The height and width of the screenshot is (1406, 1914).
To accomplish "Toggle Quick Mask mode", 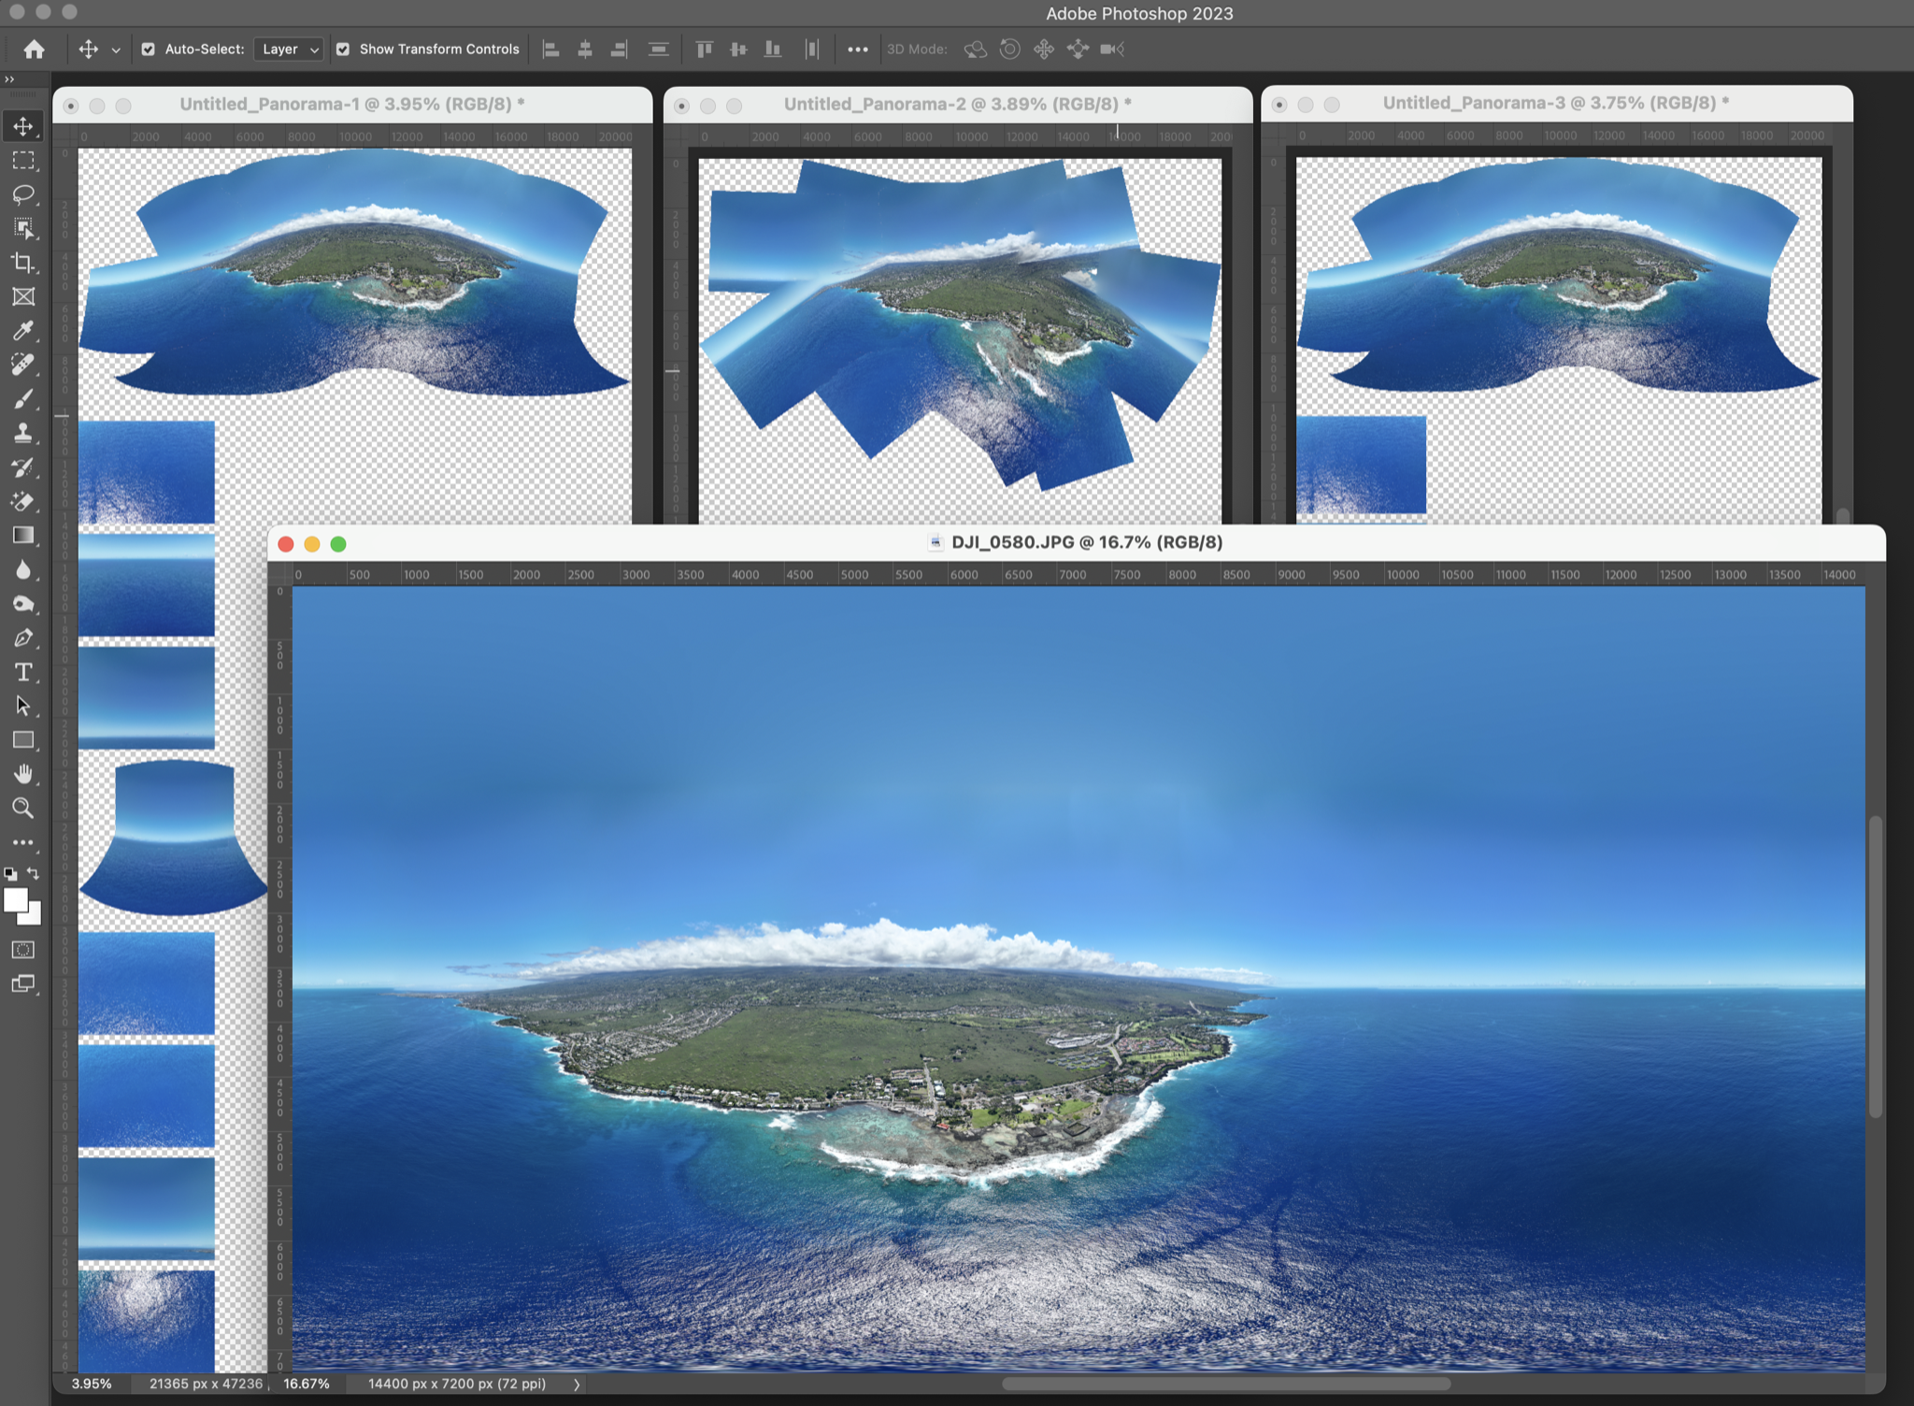I will (x=23, y=950).
